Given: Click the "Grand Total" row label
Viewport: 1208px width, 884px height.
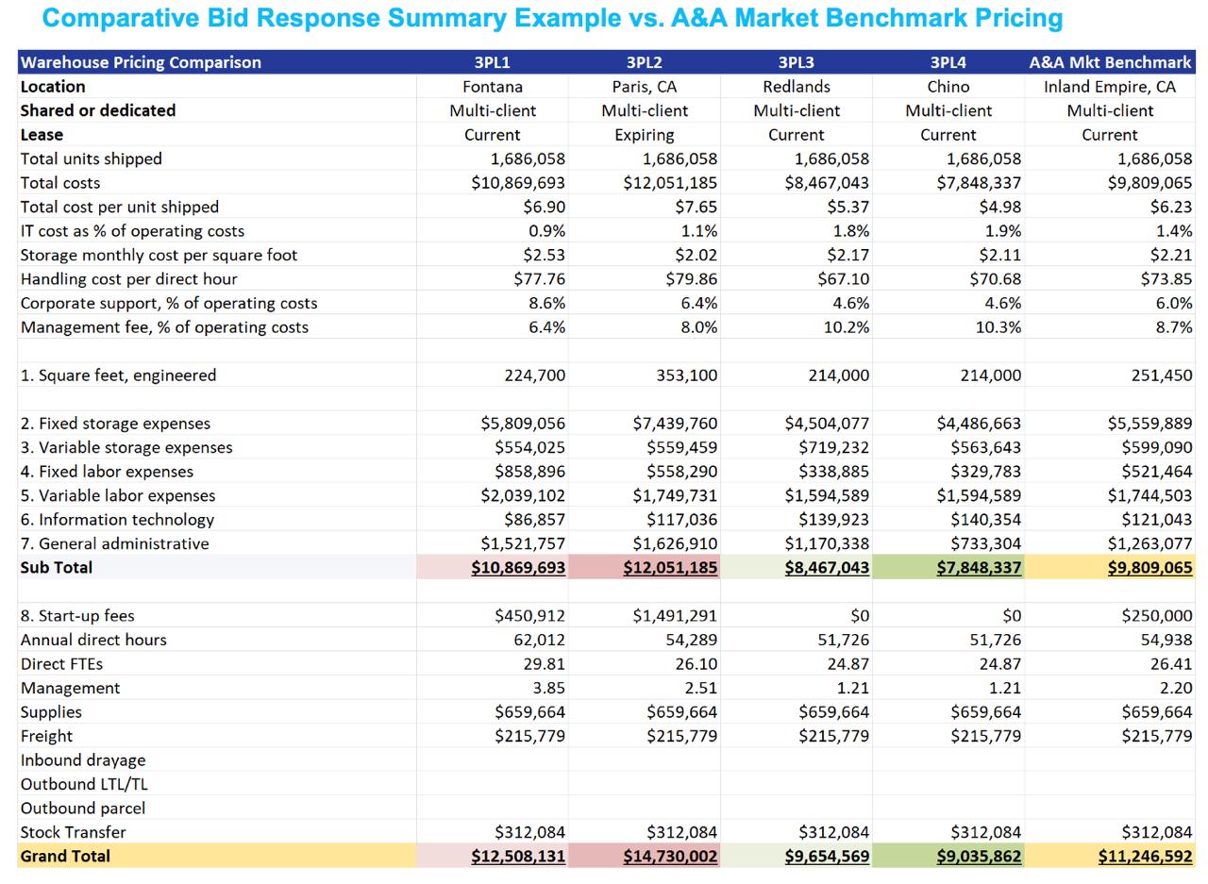Looking at the screenshot, I should [x=65, y=857].
